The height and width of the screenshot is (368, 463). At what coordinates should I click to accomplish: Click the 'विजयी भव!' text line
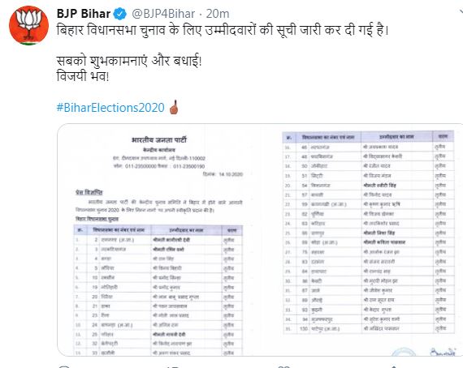(x=83, y=76)
